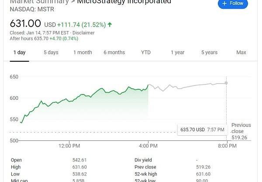Click the 635.70 USD chart tooltip
Viewport: 262px width, 182px height.
pos(202,129)
